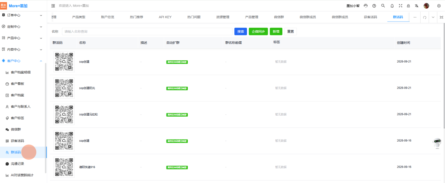Switch to the 账户总览 tab
This screenshot has width=445, height=183.
(108, 17)
